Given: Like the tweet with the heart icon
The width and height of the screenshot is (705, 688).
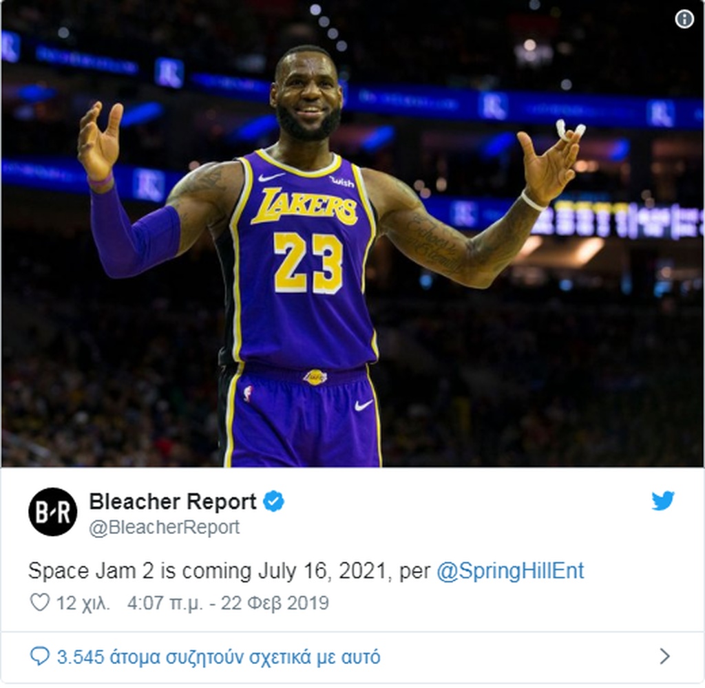Looking at the screenshot, I should coord(39,602).
